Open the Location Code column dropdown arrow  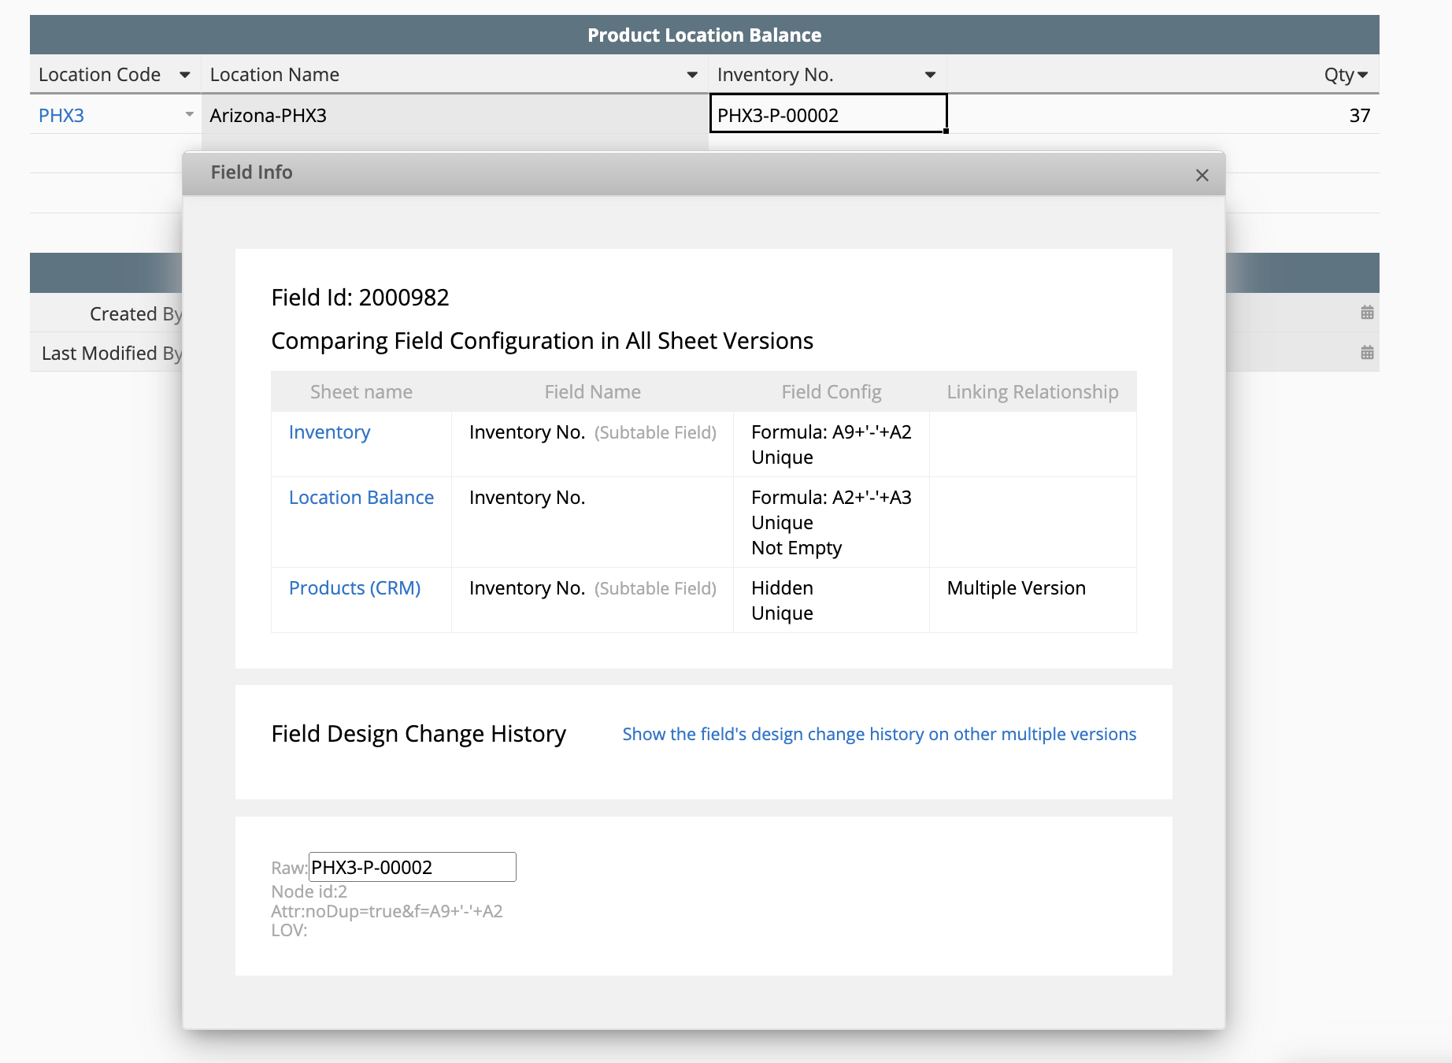click(x=185, y=75)
